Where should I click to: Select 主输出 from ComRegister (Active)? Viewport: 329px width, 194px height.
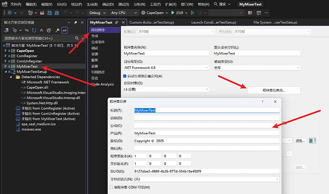pyautogui.click(x=48, y=108)
